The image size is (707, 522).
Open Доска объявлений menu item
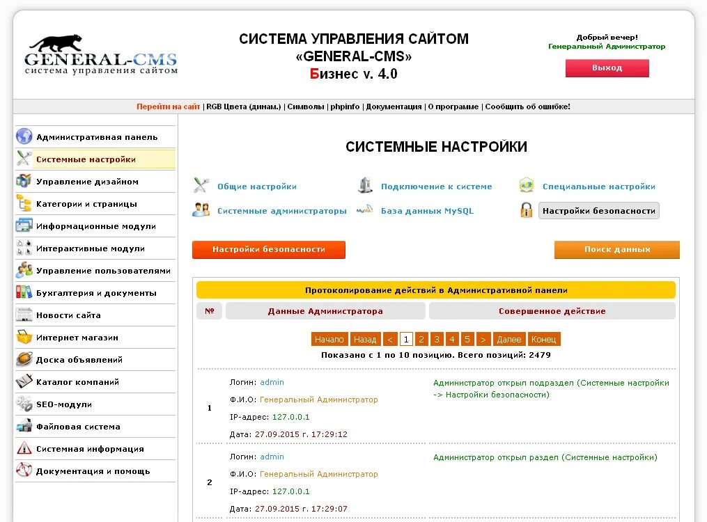(79, 360)
